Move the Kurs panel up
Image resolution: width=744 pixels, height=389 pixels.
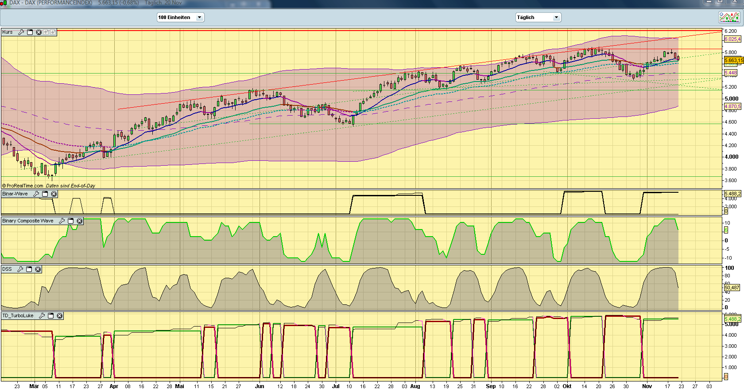46,32
